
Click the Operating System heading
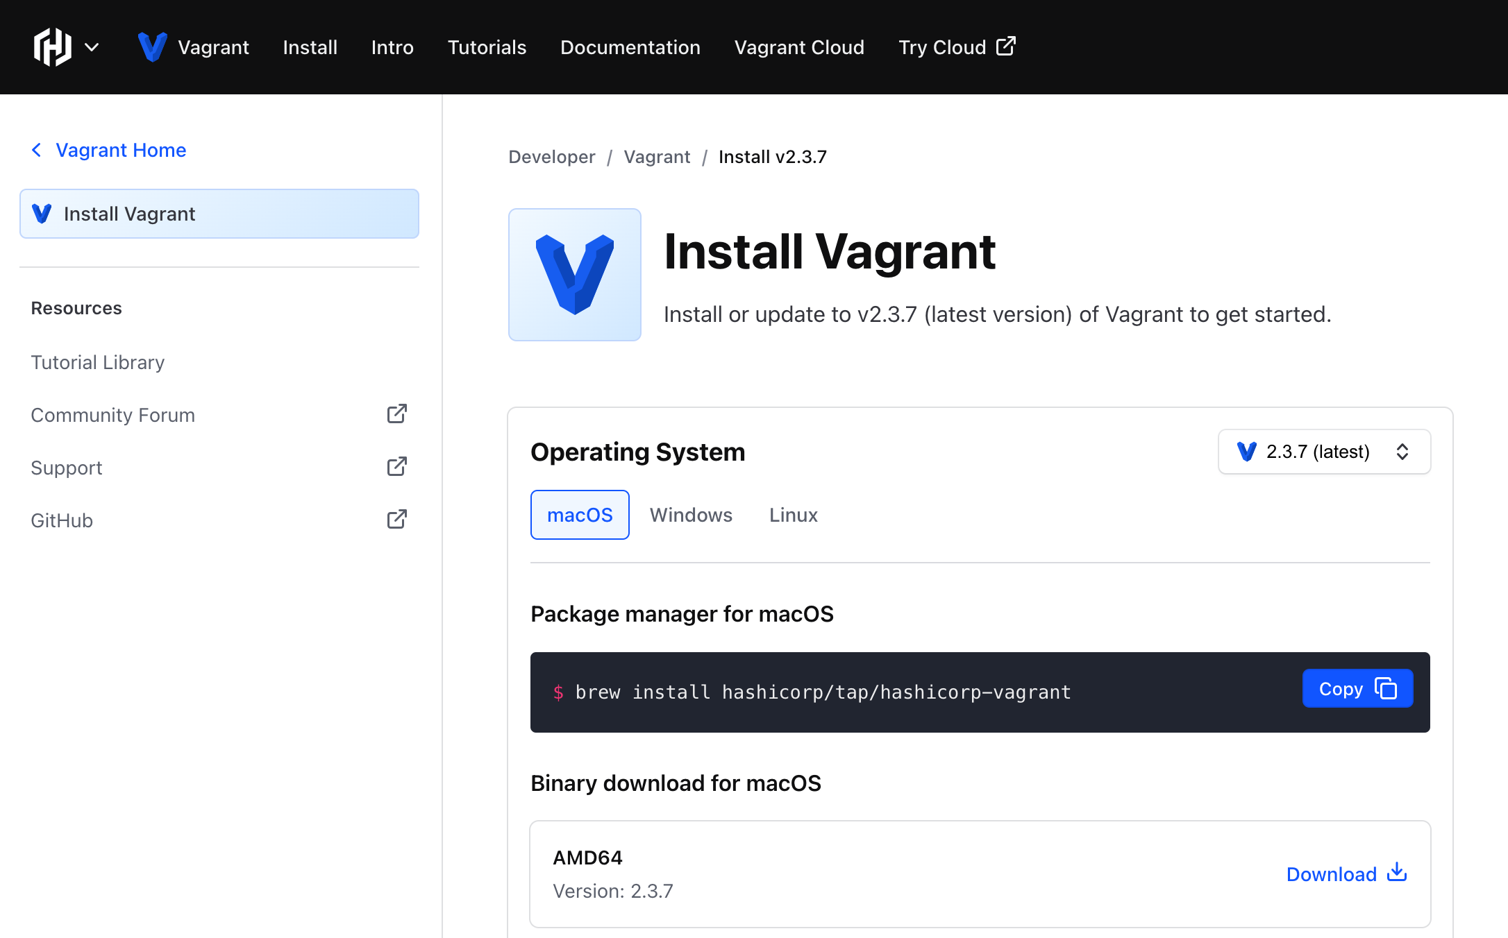(638, 452)
